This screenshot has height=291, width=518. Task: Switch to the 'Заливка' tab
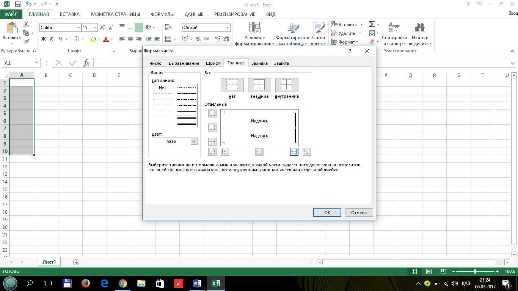259,63
